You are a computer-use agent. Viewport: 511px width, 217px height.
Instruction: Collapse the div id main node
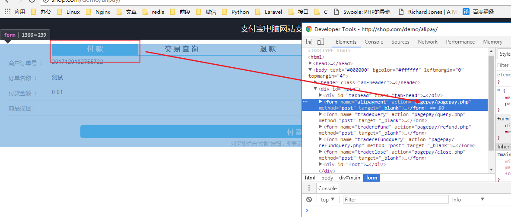click(315, 89)
